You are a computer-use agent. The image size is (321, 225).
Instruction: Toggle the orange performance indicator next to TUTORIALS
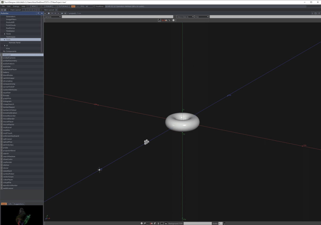tap(73, 6)
